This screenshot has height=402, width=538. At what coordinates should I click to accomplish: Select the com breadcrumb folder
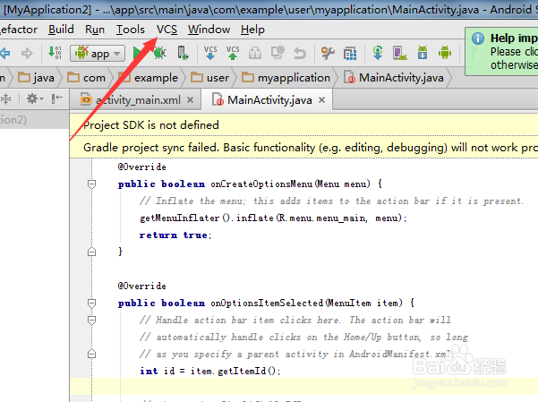(x=86, y=78)
